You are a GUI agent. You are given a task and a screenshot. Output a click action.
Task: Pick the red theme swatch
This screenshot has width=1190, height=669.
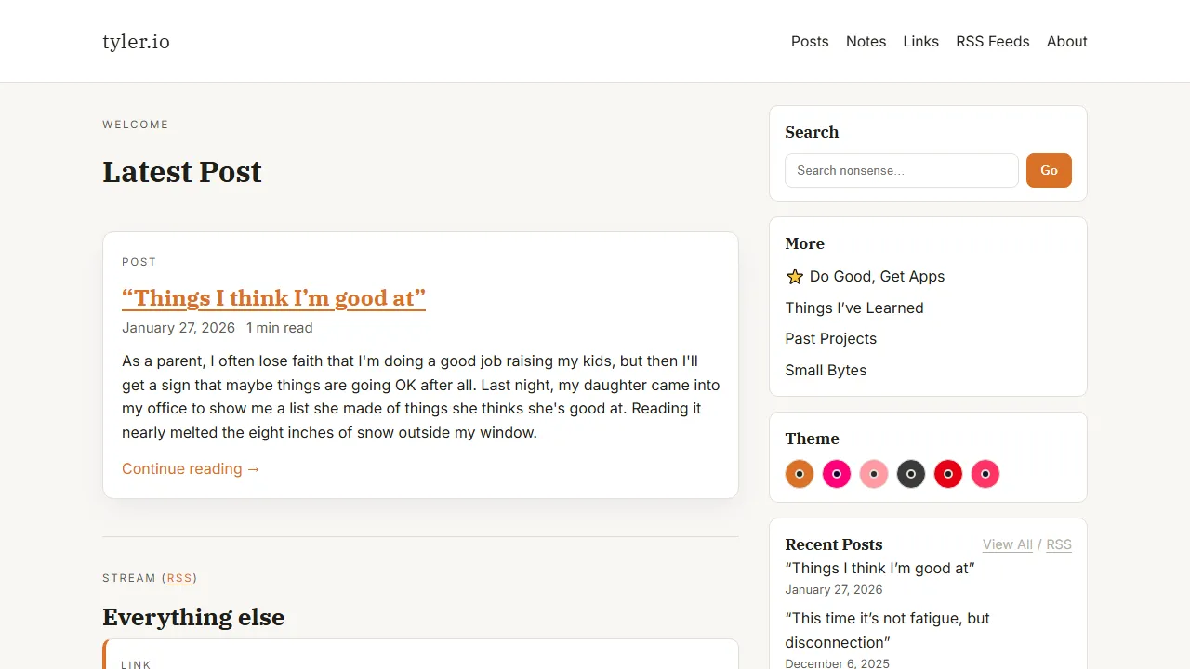tap(948, 474)
